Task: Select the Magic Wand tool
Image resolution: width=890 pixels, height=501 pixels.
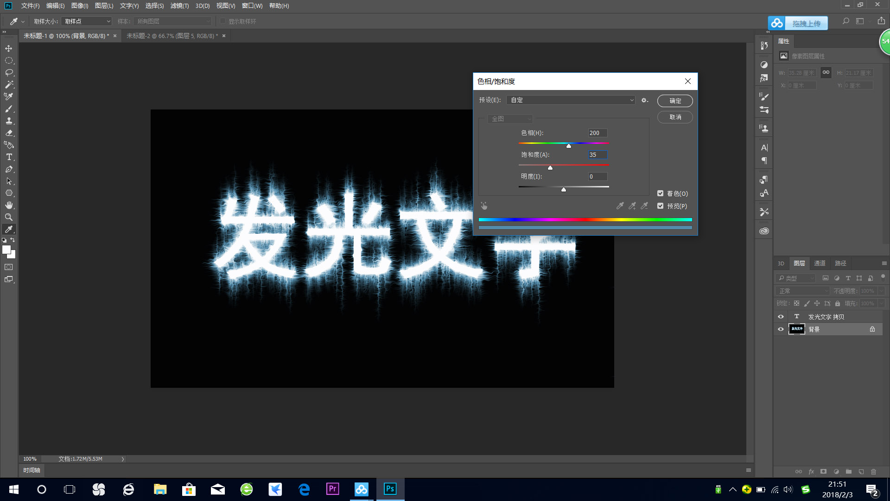Action: [8, 84]
